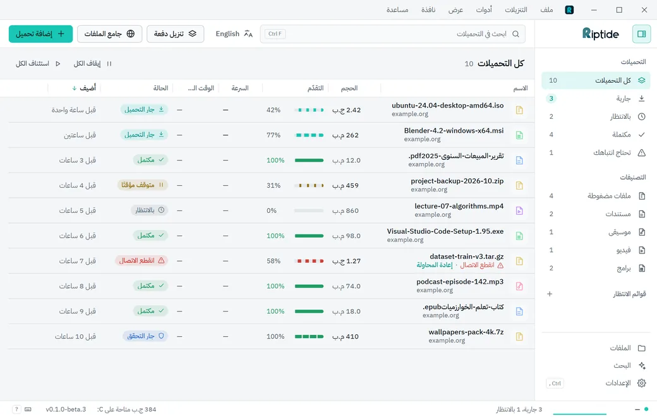Open the ملف menu
657x417 pixels.
coord(546,9)
